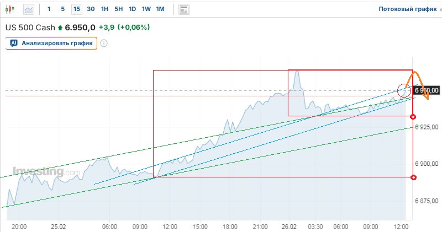Select the 1H timeframe

(105, 9)
